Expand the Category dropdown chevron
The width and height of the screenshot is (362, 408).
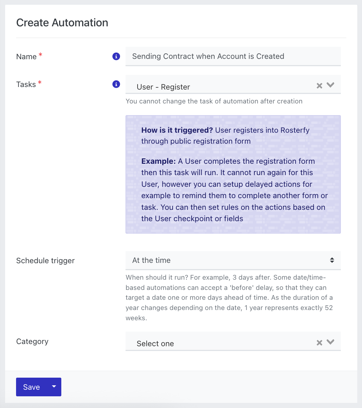coord(330,342)
